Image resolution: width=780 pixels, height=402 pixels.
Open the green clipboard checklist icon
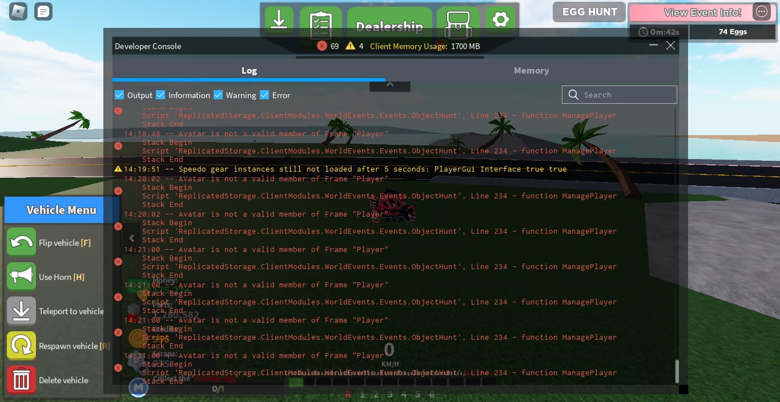[x=321, y=23]
